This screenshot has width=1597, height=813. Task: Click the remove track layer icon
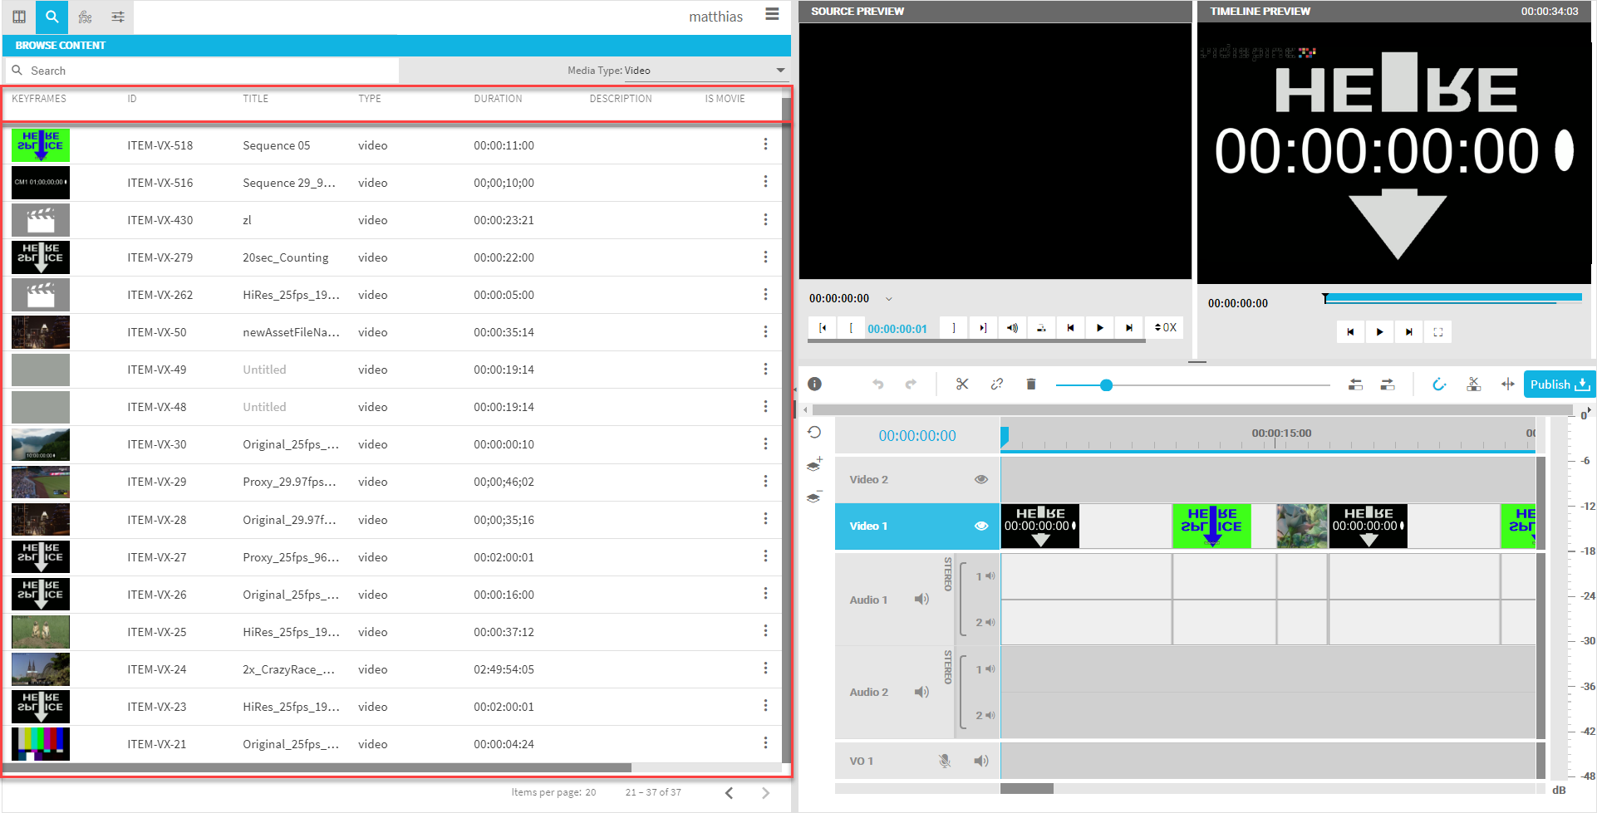tap(814, 497)
